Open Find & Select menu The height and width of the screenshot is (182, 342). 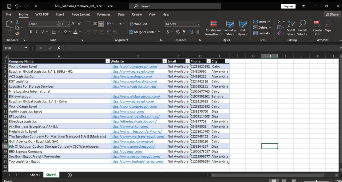(x=302, y=28)
